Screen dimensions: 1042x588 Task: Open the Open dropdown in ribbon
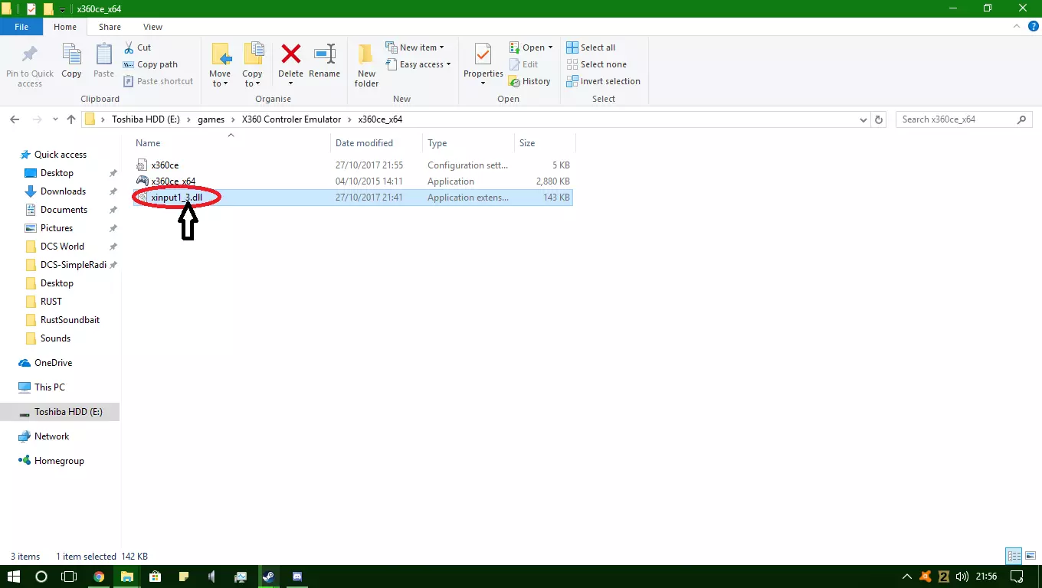point(530,47)
